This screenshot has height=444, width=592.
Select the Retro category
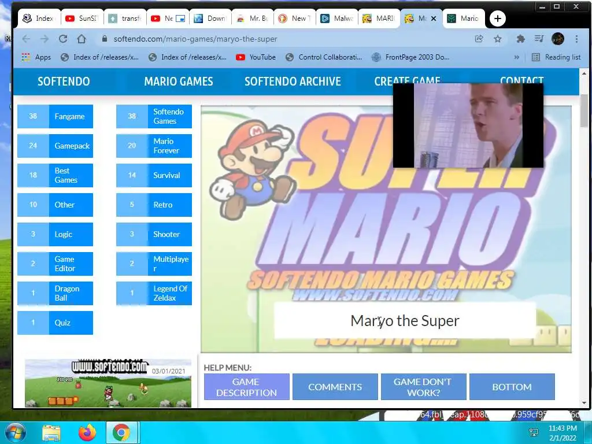(x=154, y=205)
